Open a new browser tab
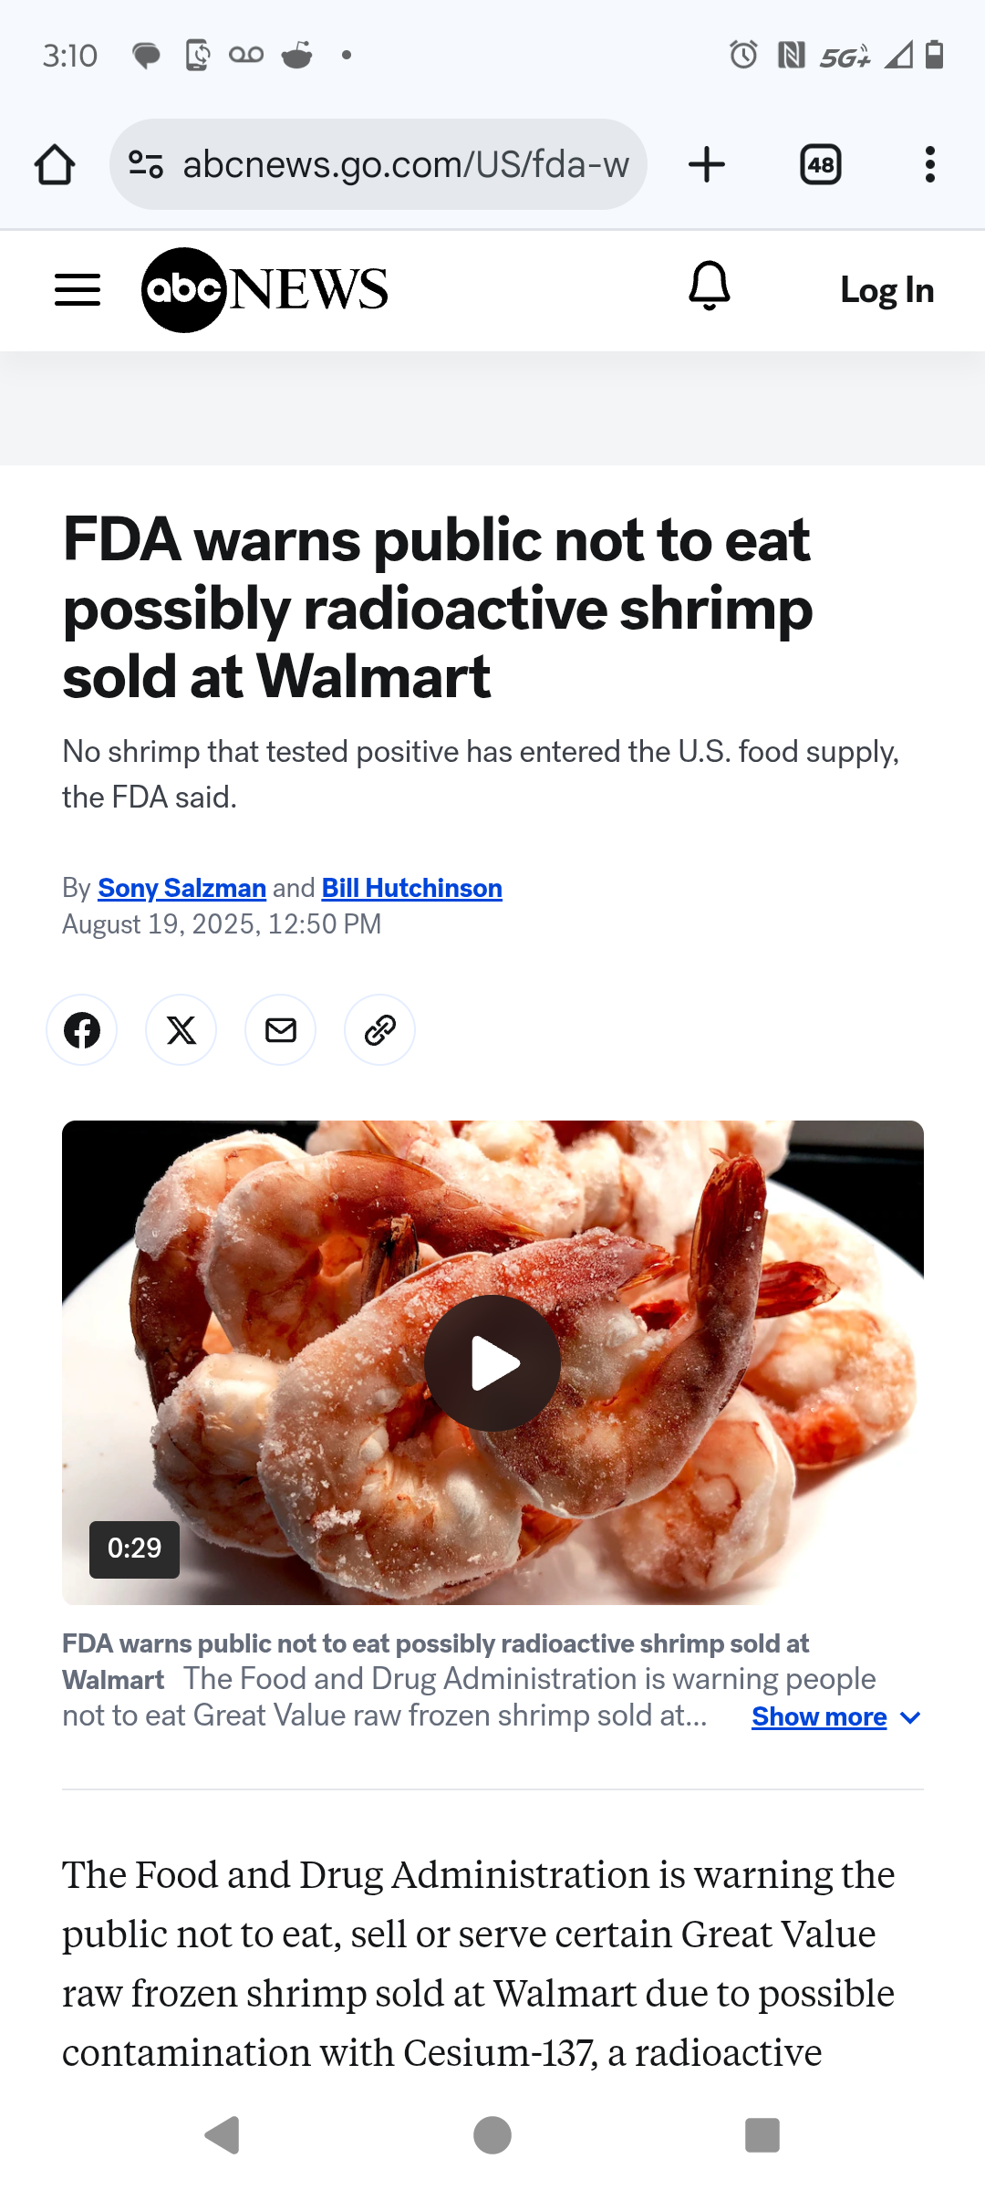985x2190 pixels. (x=707, y=165)
